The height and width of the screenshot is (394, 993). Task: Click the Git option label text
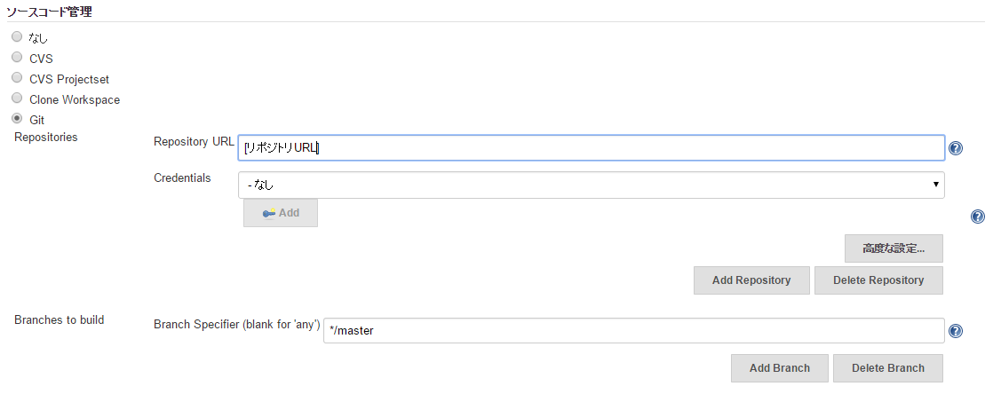[37, 120]
